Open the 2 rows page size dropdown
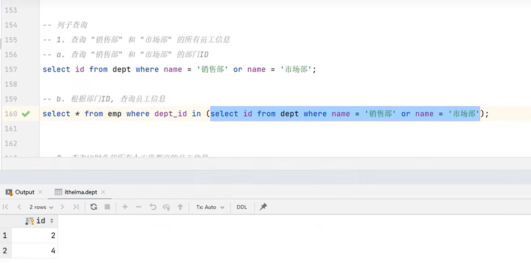531x263 pixels. pos(41,207)
